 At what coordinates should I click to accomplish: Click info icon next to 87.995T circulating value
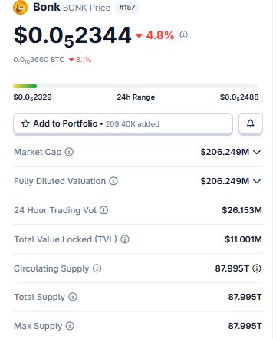click(x=257, y=268)
